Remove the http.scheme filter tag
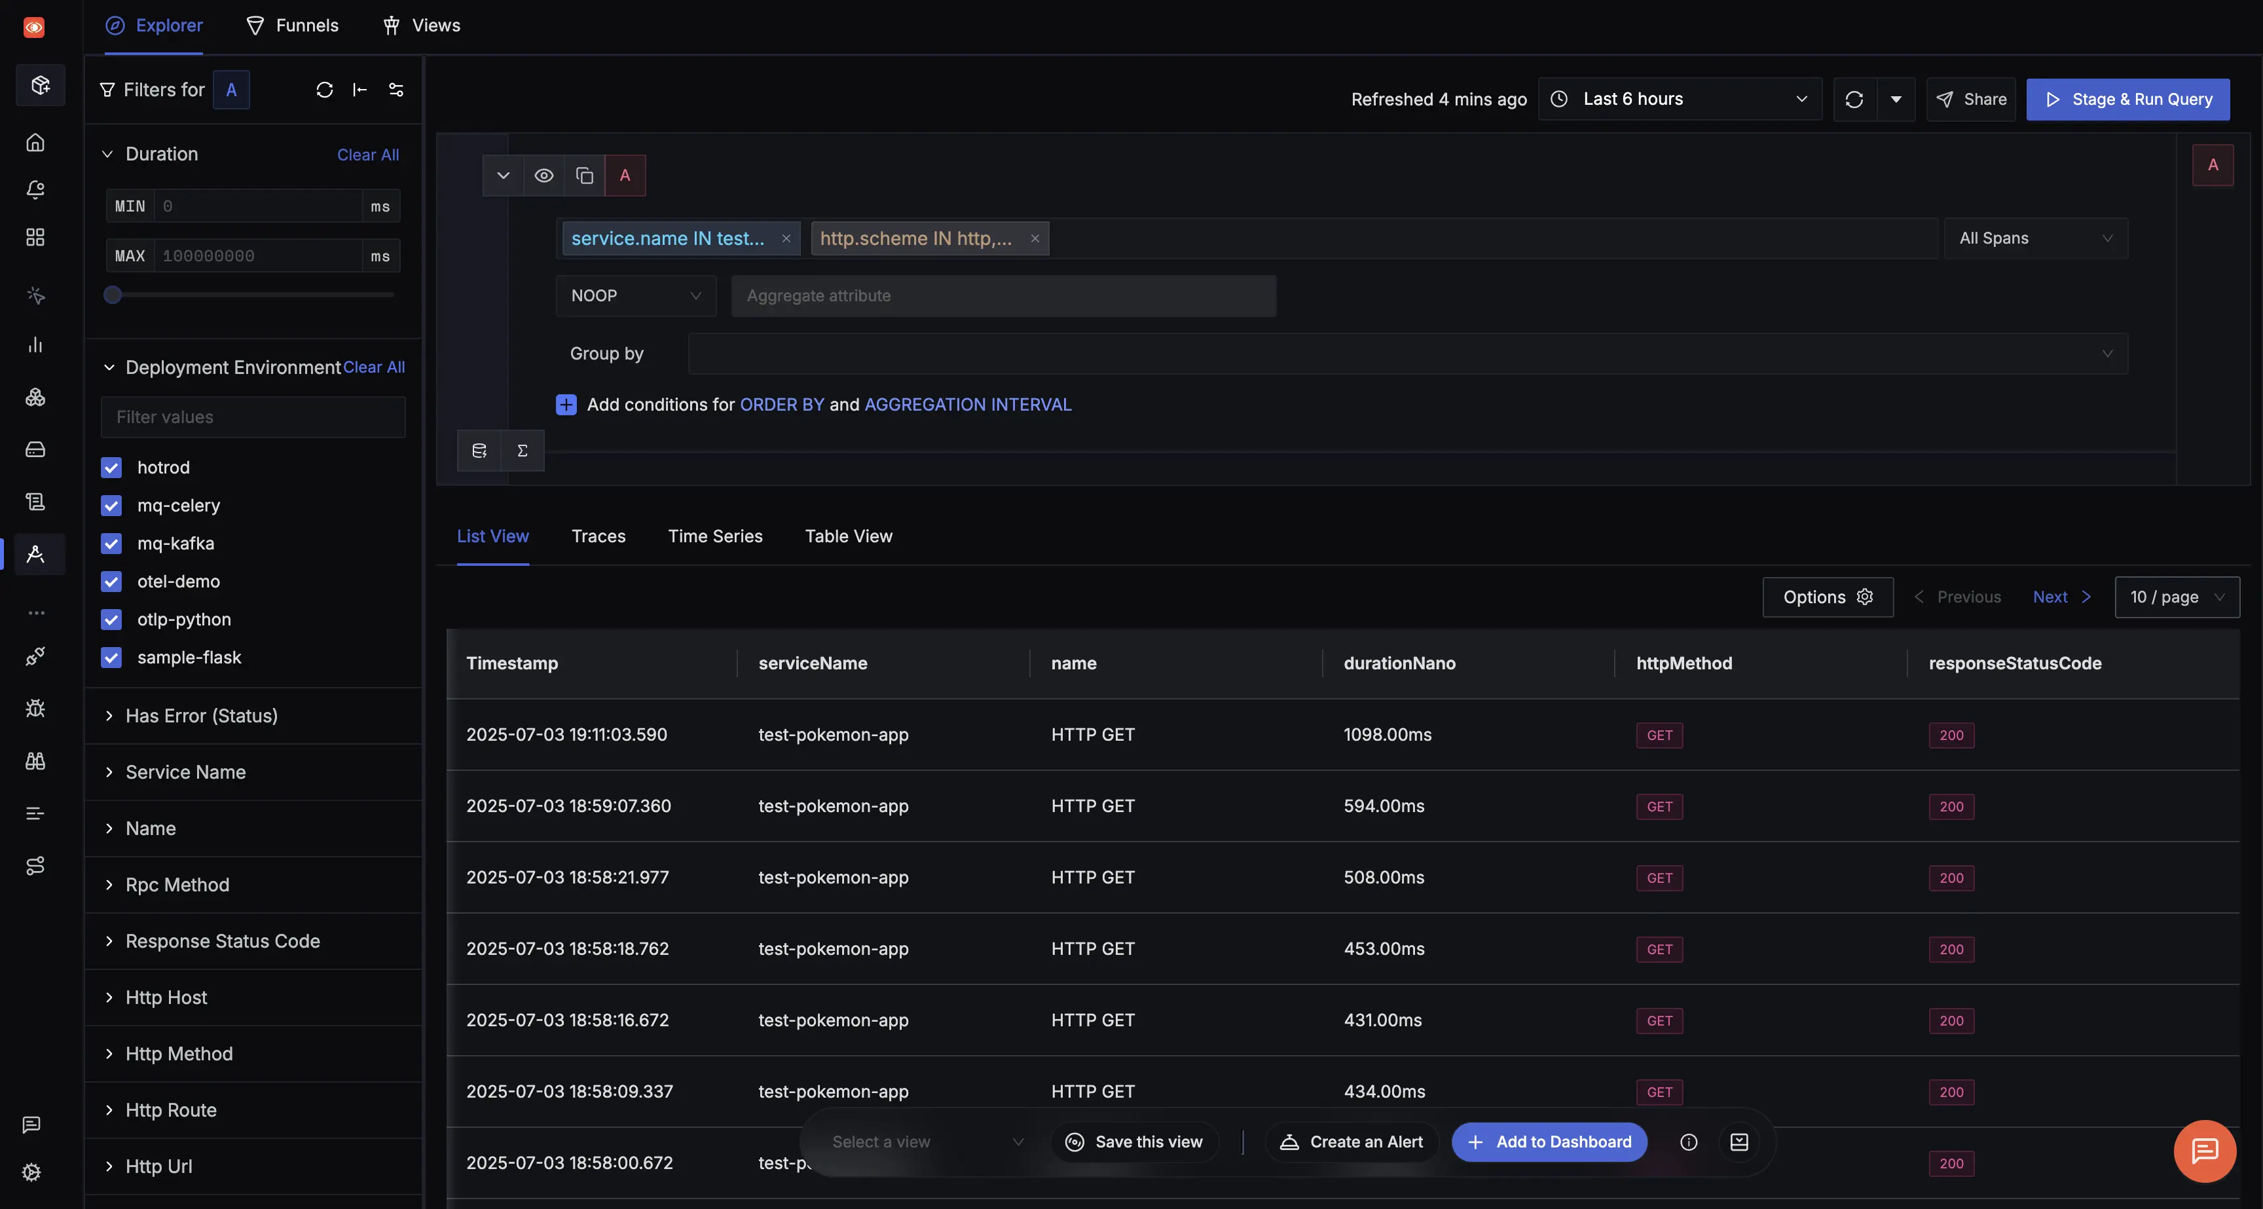The image size is (2263, 1209). [x=1035, y=239]
